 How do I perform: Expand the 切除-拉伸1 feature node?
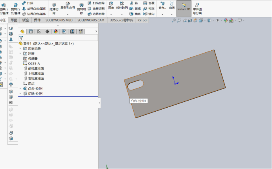pos(20,94)
